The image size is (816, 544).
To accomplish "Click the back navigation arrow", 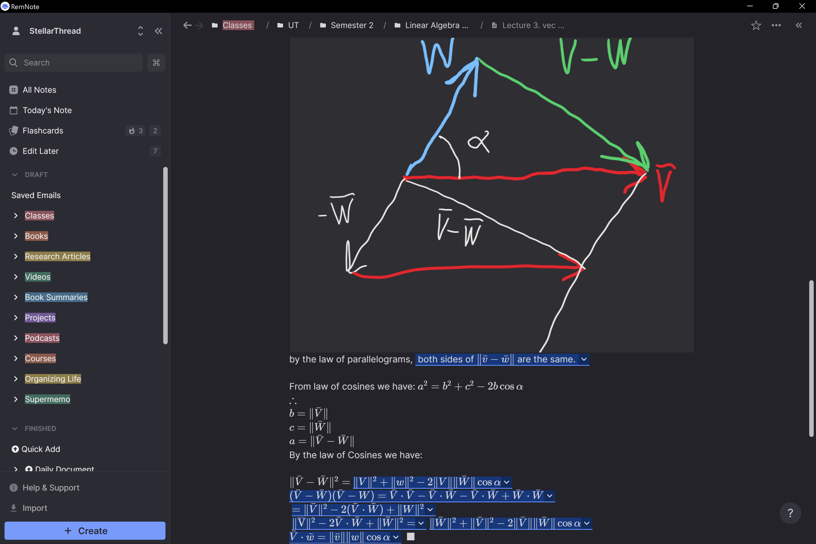I will click(x=187, y=25).
